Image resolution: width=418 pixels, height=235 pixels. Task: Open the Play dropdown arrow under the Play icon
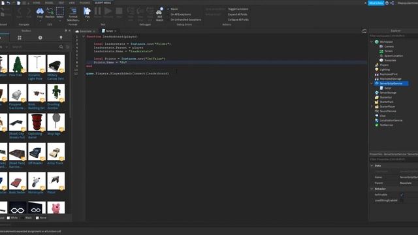(x=87, y=20)
